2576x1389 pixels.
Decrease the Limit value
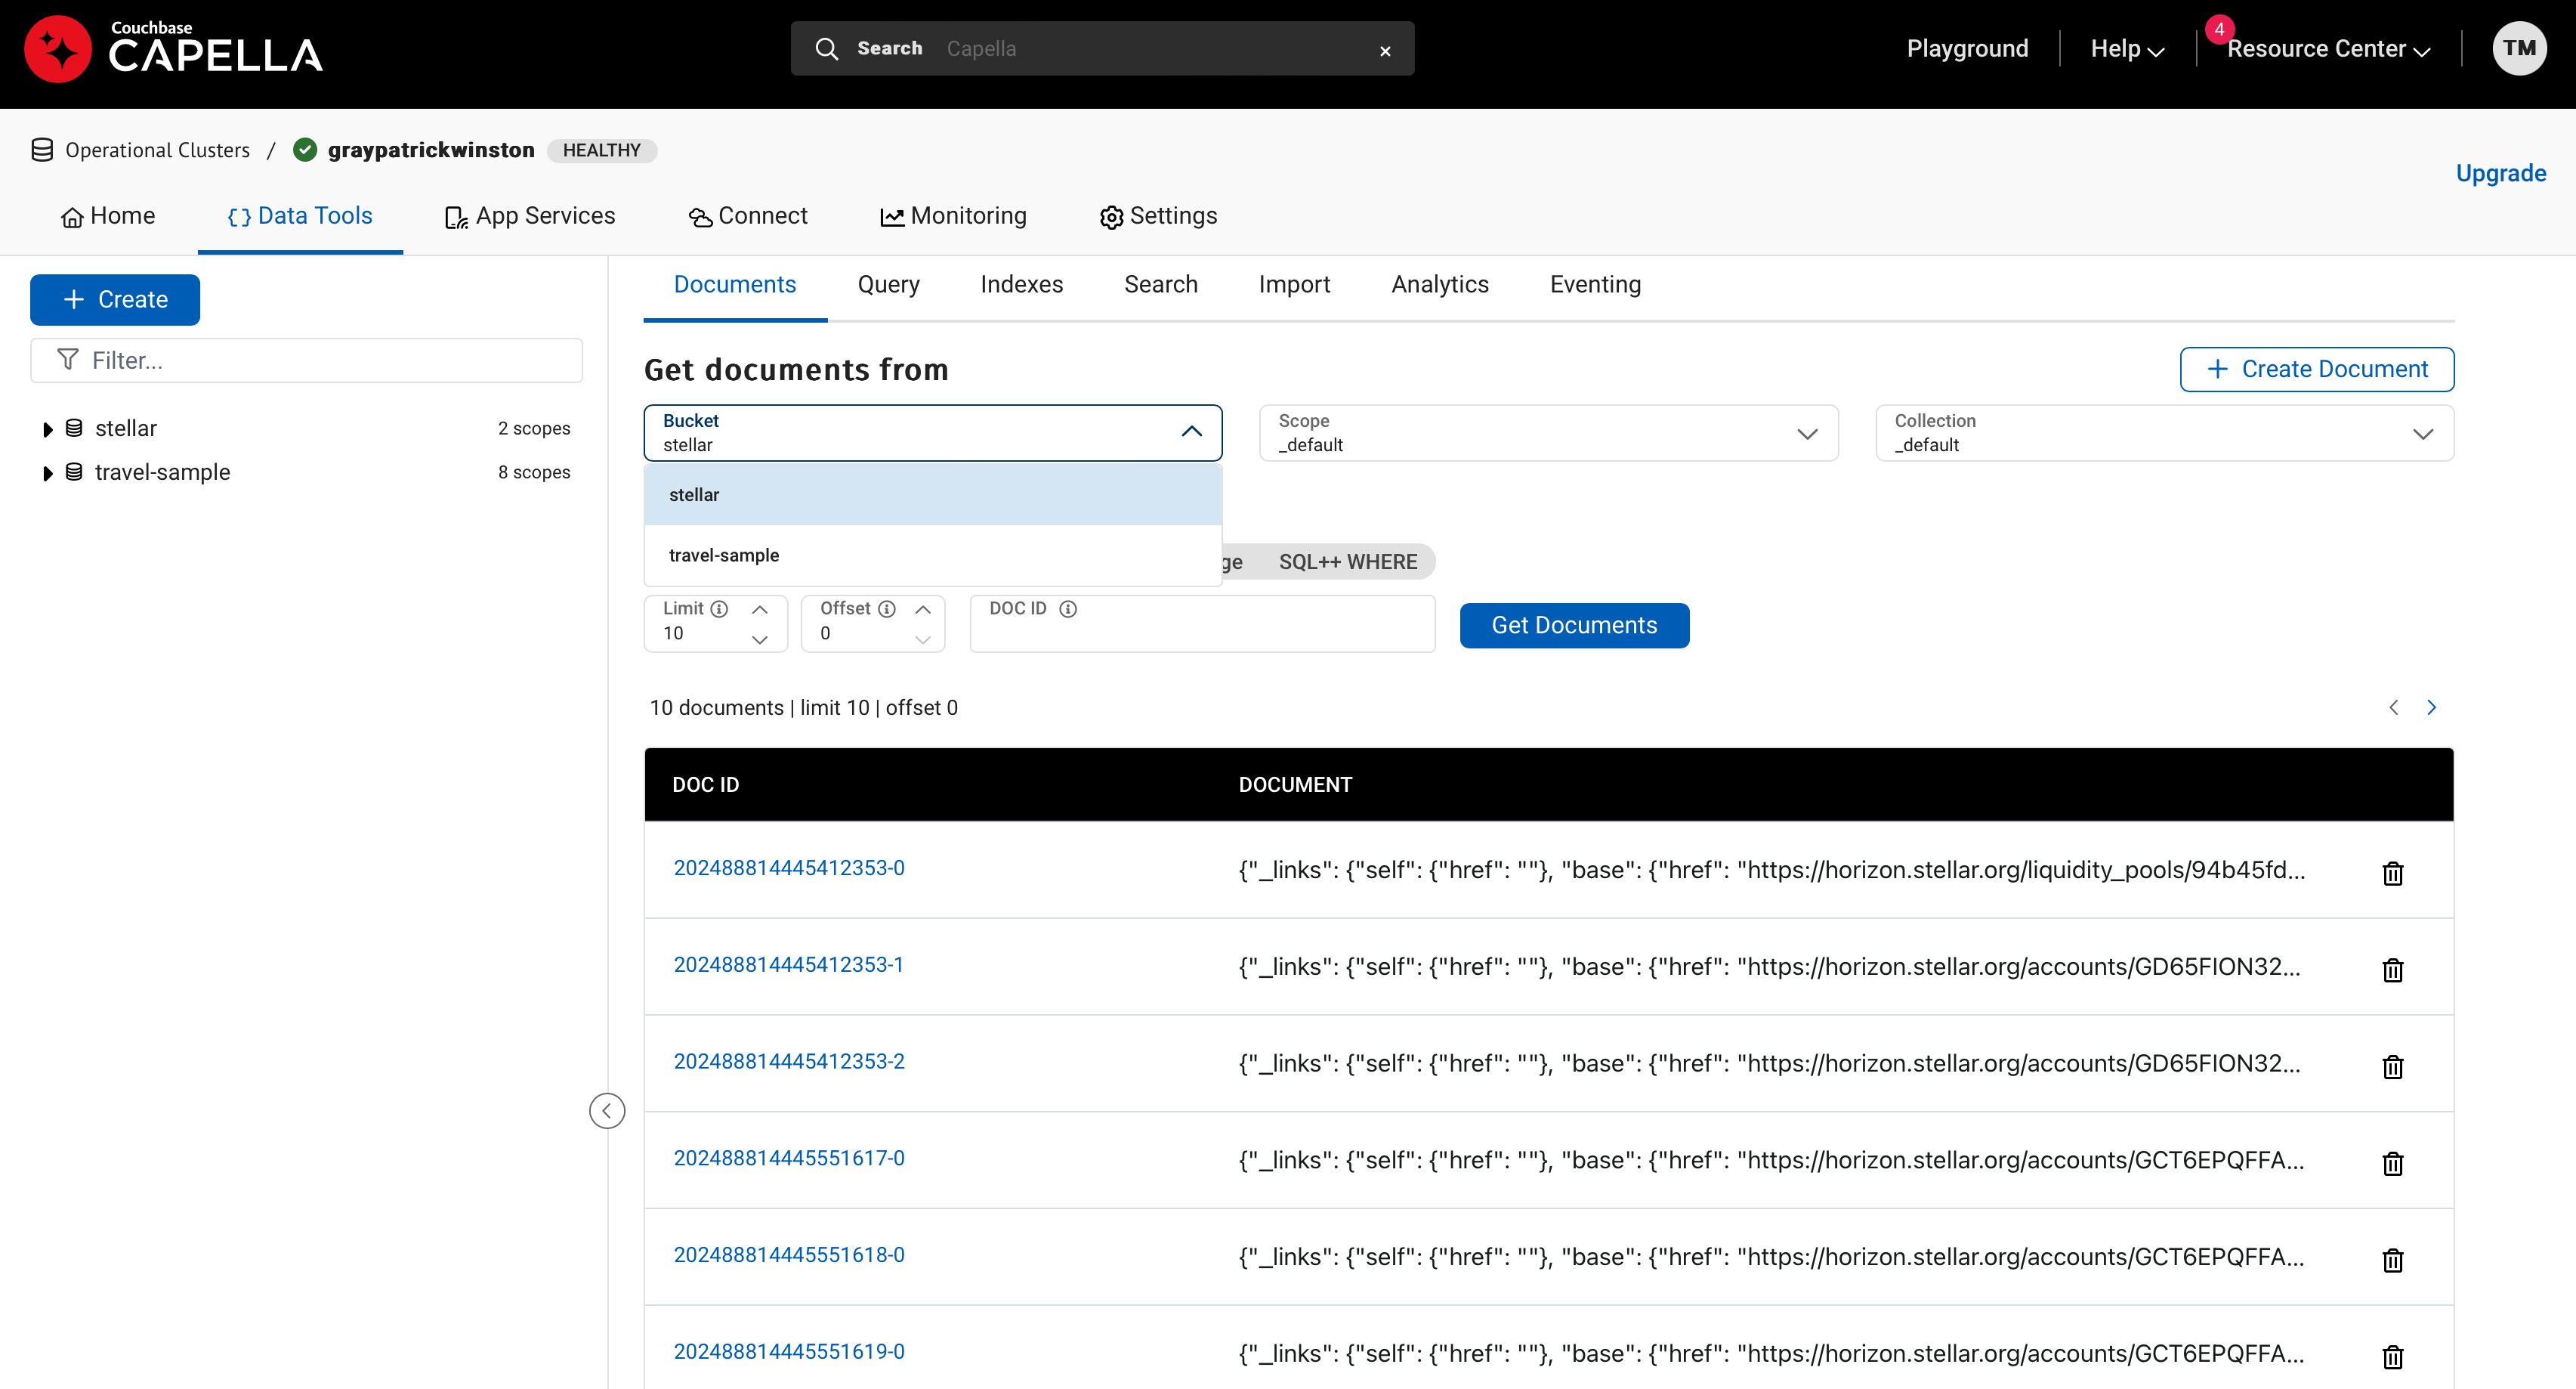pos(760,639)
